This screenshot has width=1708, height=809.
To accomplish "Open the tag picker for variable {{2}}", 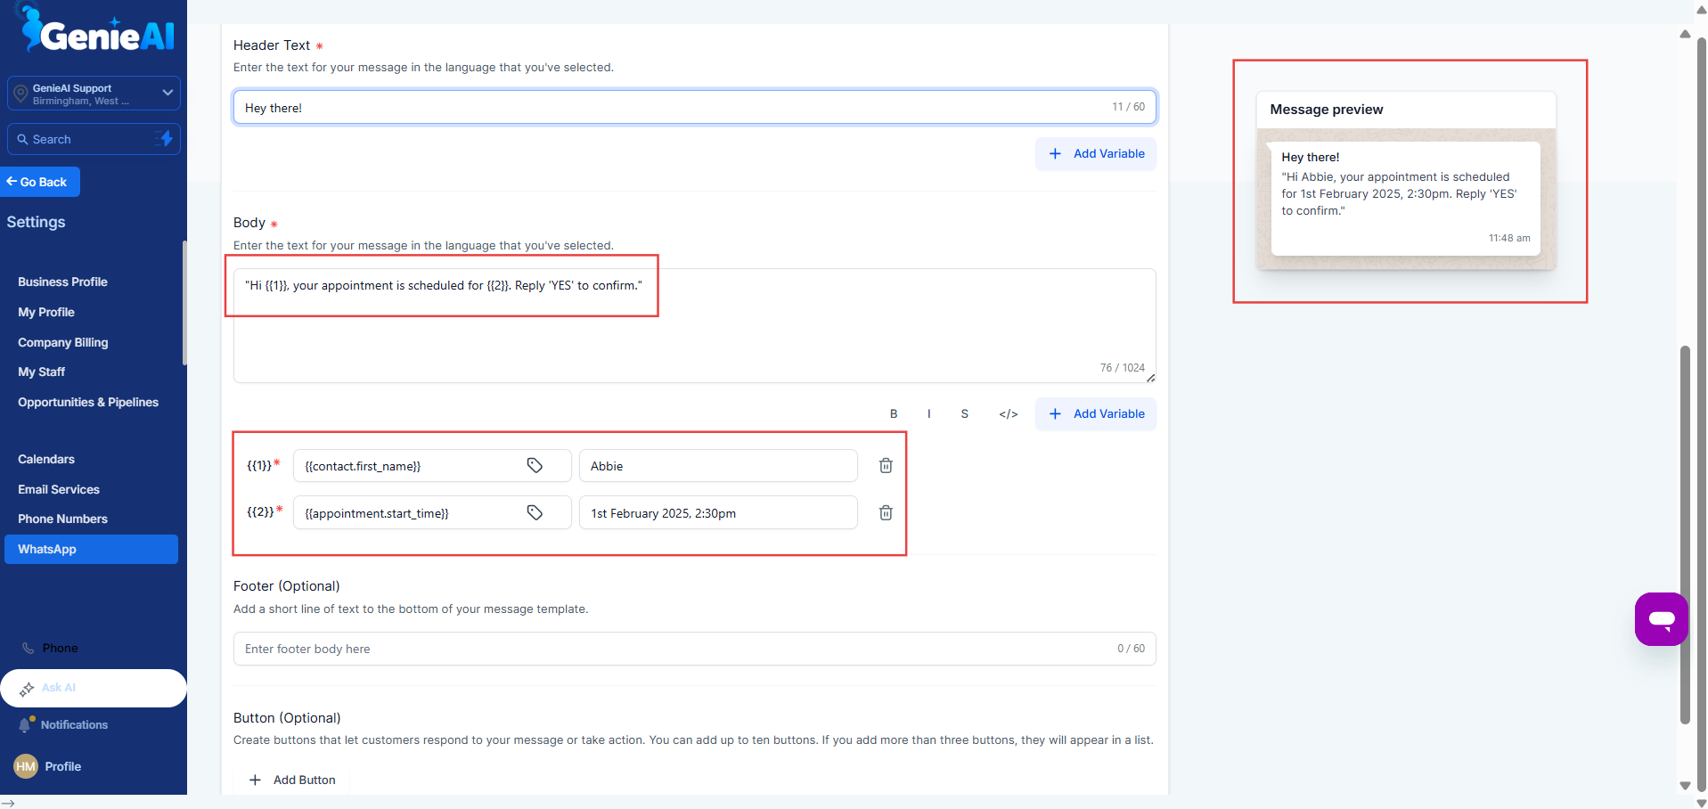I will coord(535,512).
